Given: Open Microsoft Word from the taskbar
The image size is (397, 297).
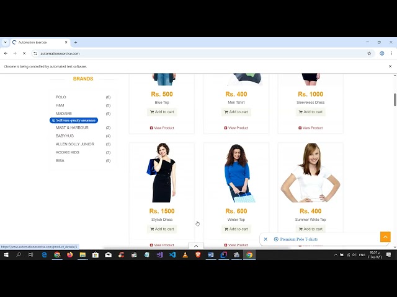Looking at the screenshot, I should pos(211,255).
